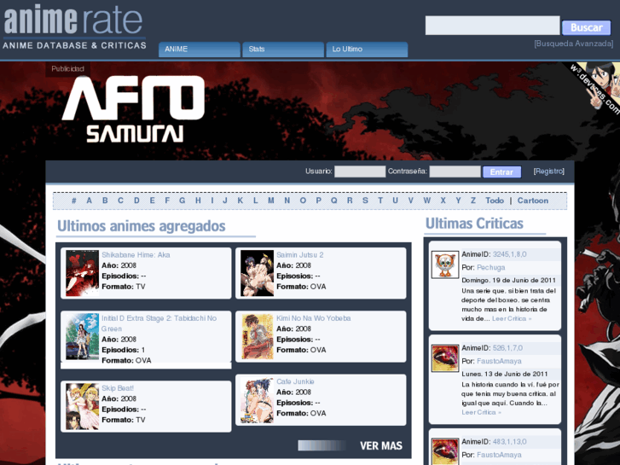Open the animerate site logo

[74, 27]
